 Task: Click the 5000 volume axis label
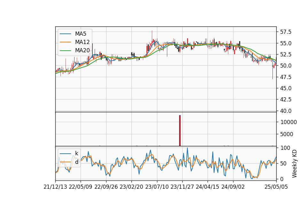point(287,134)
